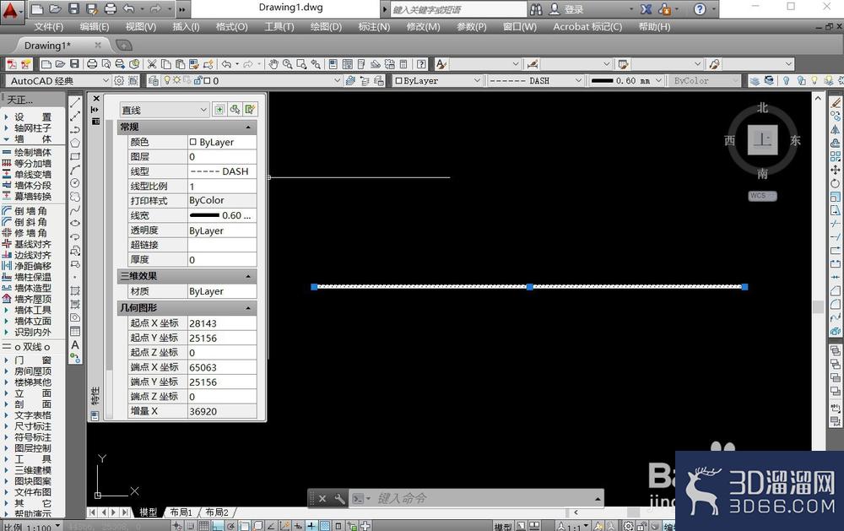Open the 文件(F) menu
844x531 pixels.
[48, 26]
